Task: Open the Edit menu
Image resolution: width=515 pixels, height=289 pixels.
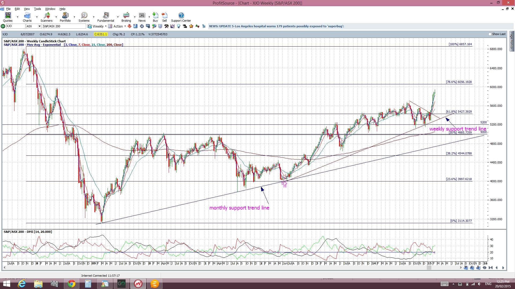Action: (17, 9)
